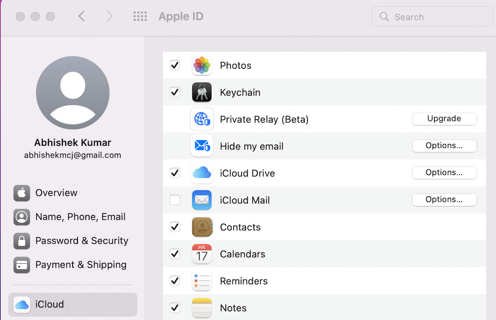Uncheck the Keychain checkbox
This screenshot has width=496, height=320.
(x=174, y=92)
